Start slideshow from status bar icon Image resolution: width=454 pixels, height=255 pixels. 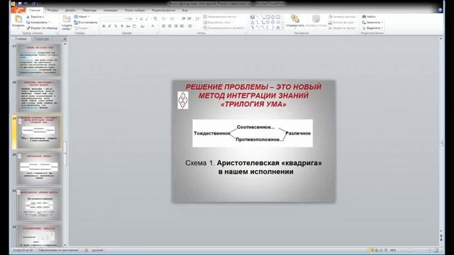pyautogui.click(x=386, y=250)
